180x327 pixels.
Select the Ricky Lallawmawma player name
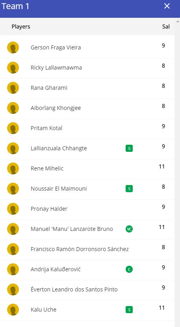click(x=56, y=68)
